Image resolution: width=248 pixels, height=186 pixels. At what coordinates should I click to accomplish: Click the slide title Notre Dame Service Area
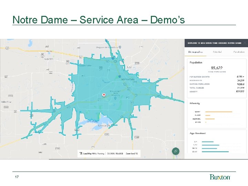(x=99, y=20)
